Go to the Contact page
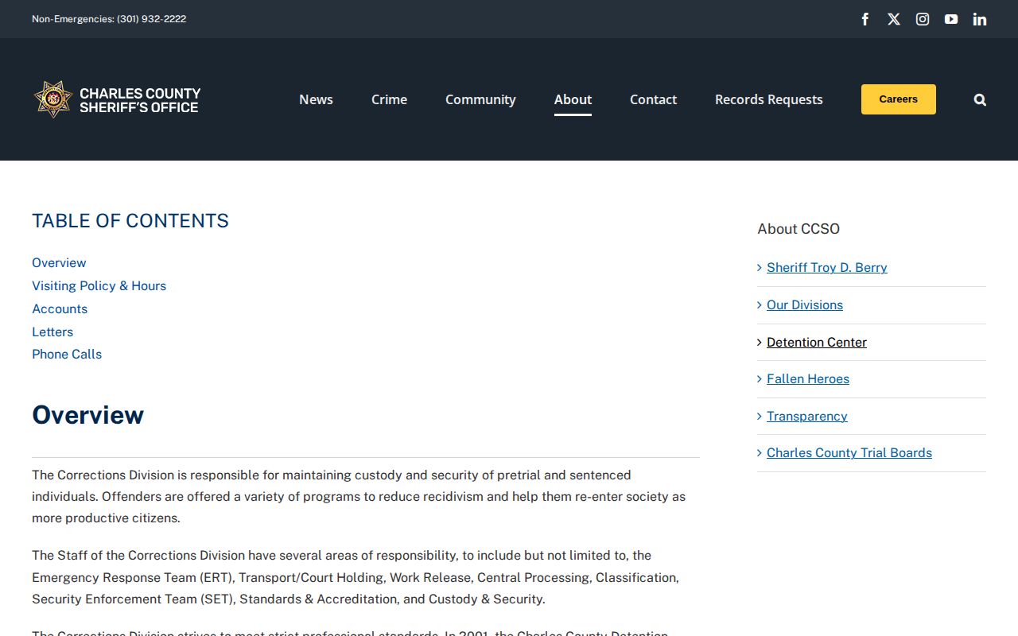Viewport: 1018px width, 636px height. coord(653,99)
